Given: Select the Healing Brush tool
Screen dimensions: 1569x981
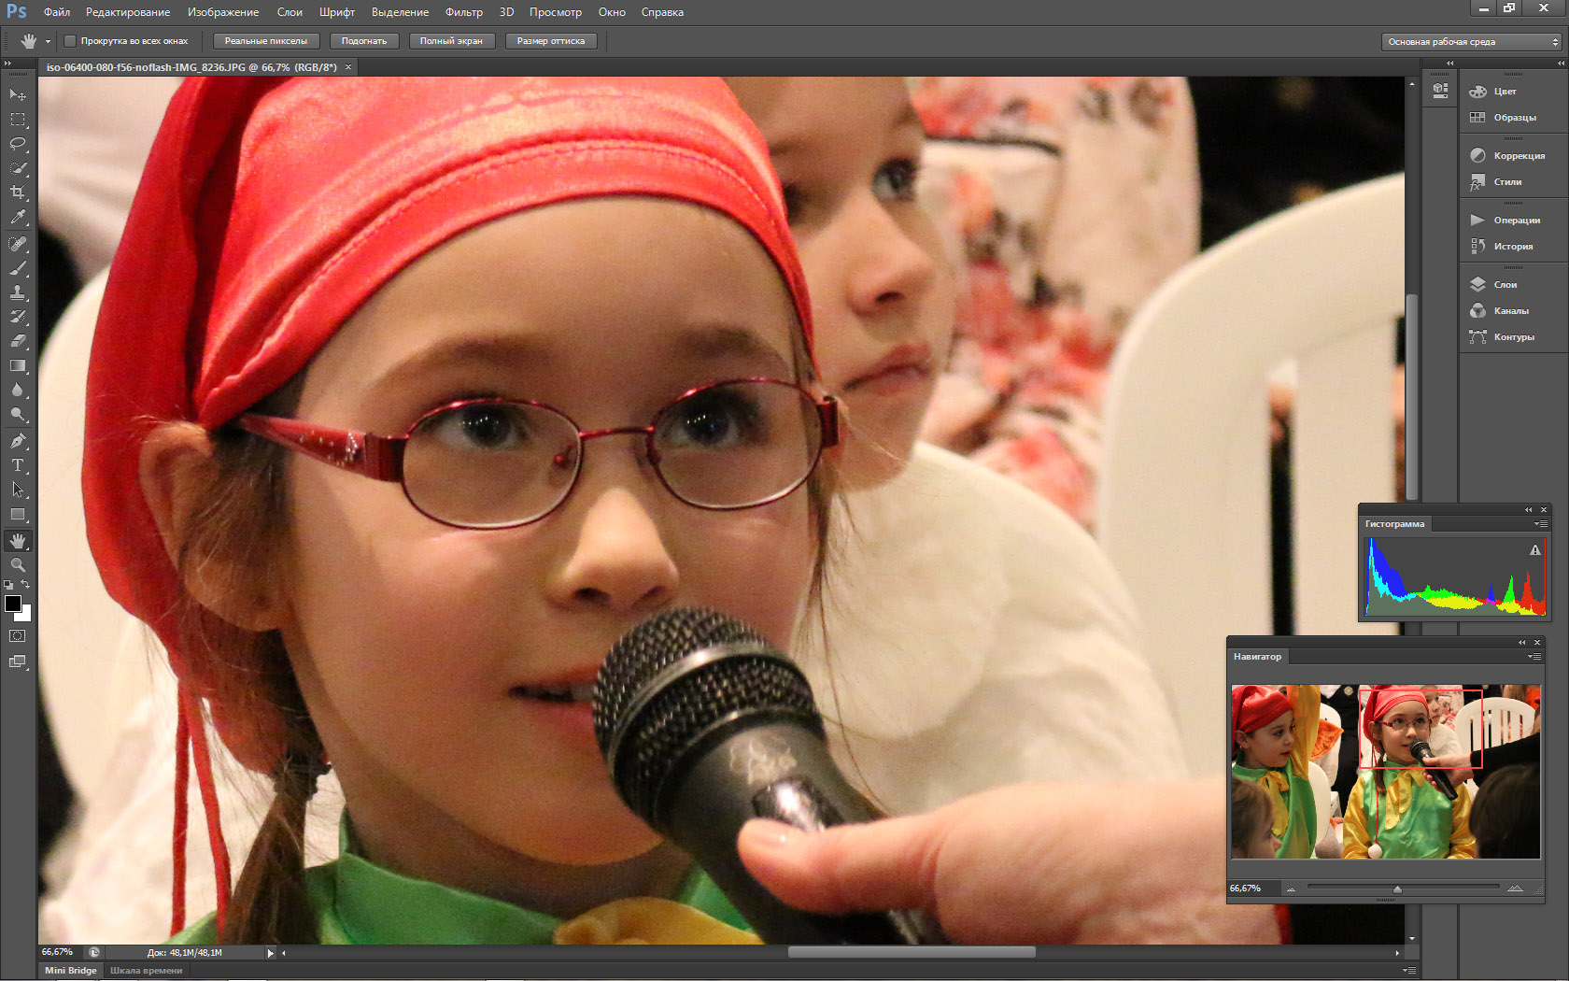Looking at the screenshot, I should pyautogui.click(x=18, y=244).
